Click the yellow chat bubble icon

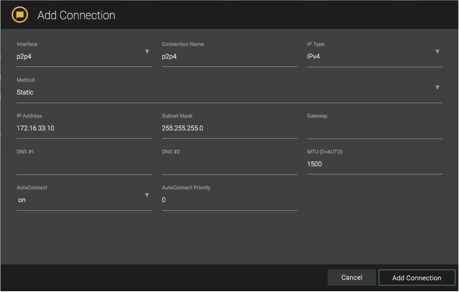point(20,15)
